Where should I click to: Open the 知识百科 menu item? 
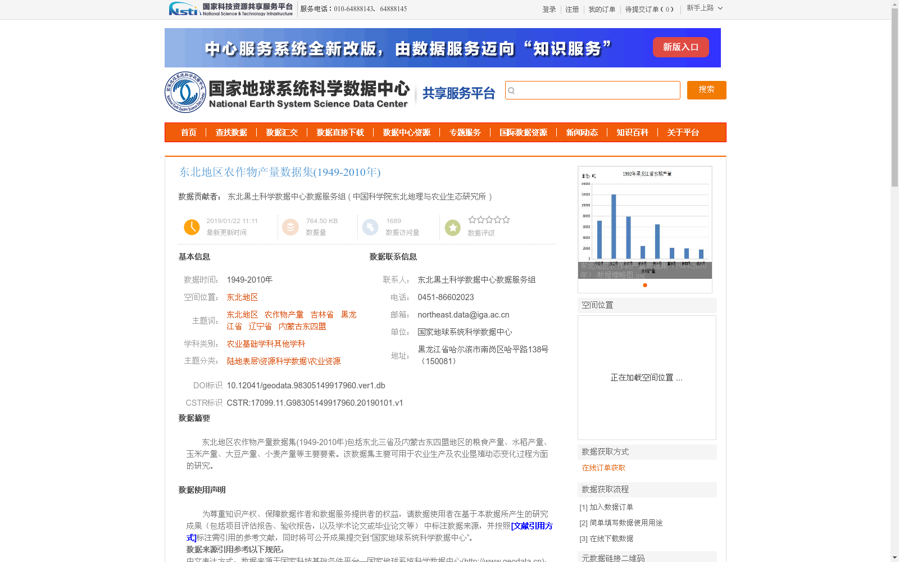point(632,133)
